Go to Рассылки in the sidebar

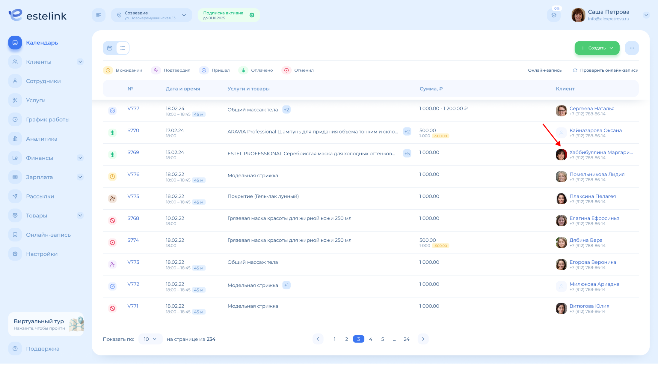[40, 196]
